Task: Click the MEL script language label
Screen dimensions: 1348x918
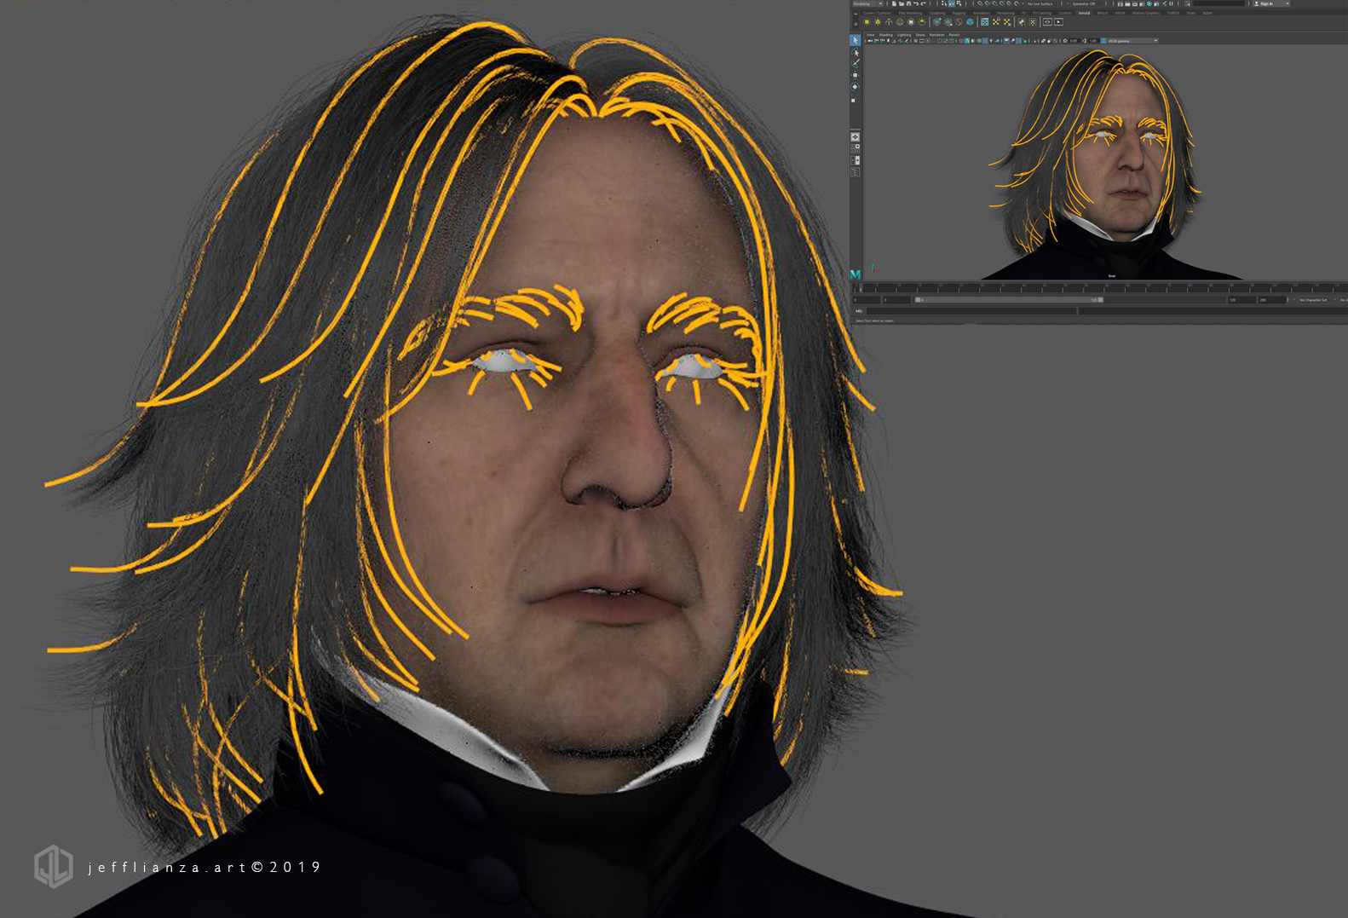Action: [x=859, y=311]
